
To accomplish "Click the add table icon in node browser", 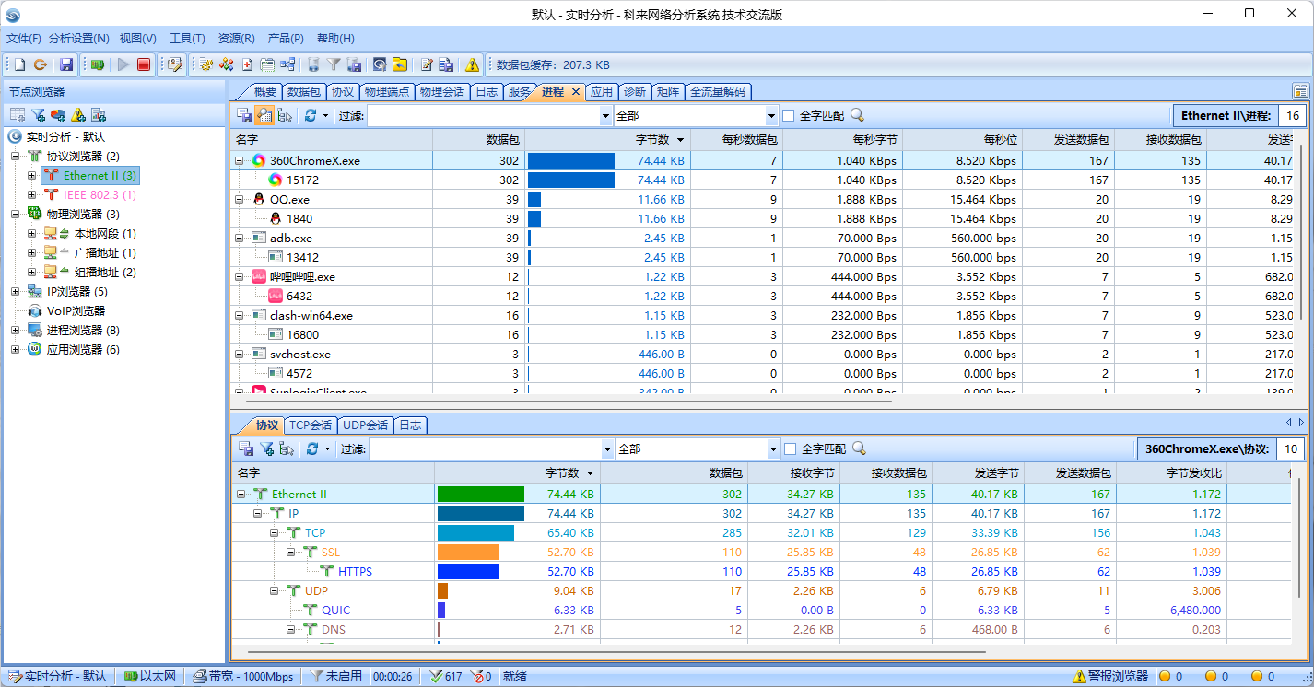I will click(x=18, y=115).
